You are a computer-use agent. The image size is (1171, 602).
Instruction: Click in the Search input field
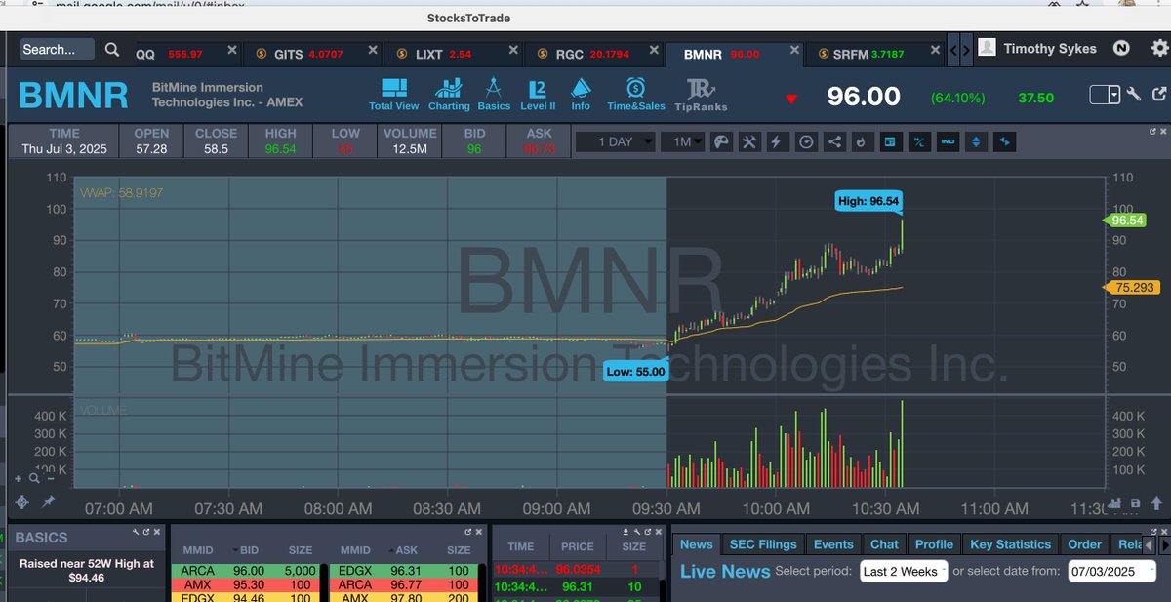coord(58,49)
